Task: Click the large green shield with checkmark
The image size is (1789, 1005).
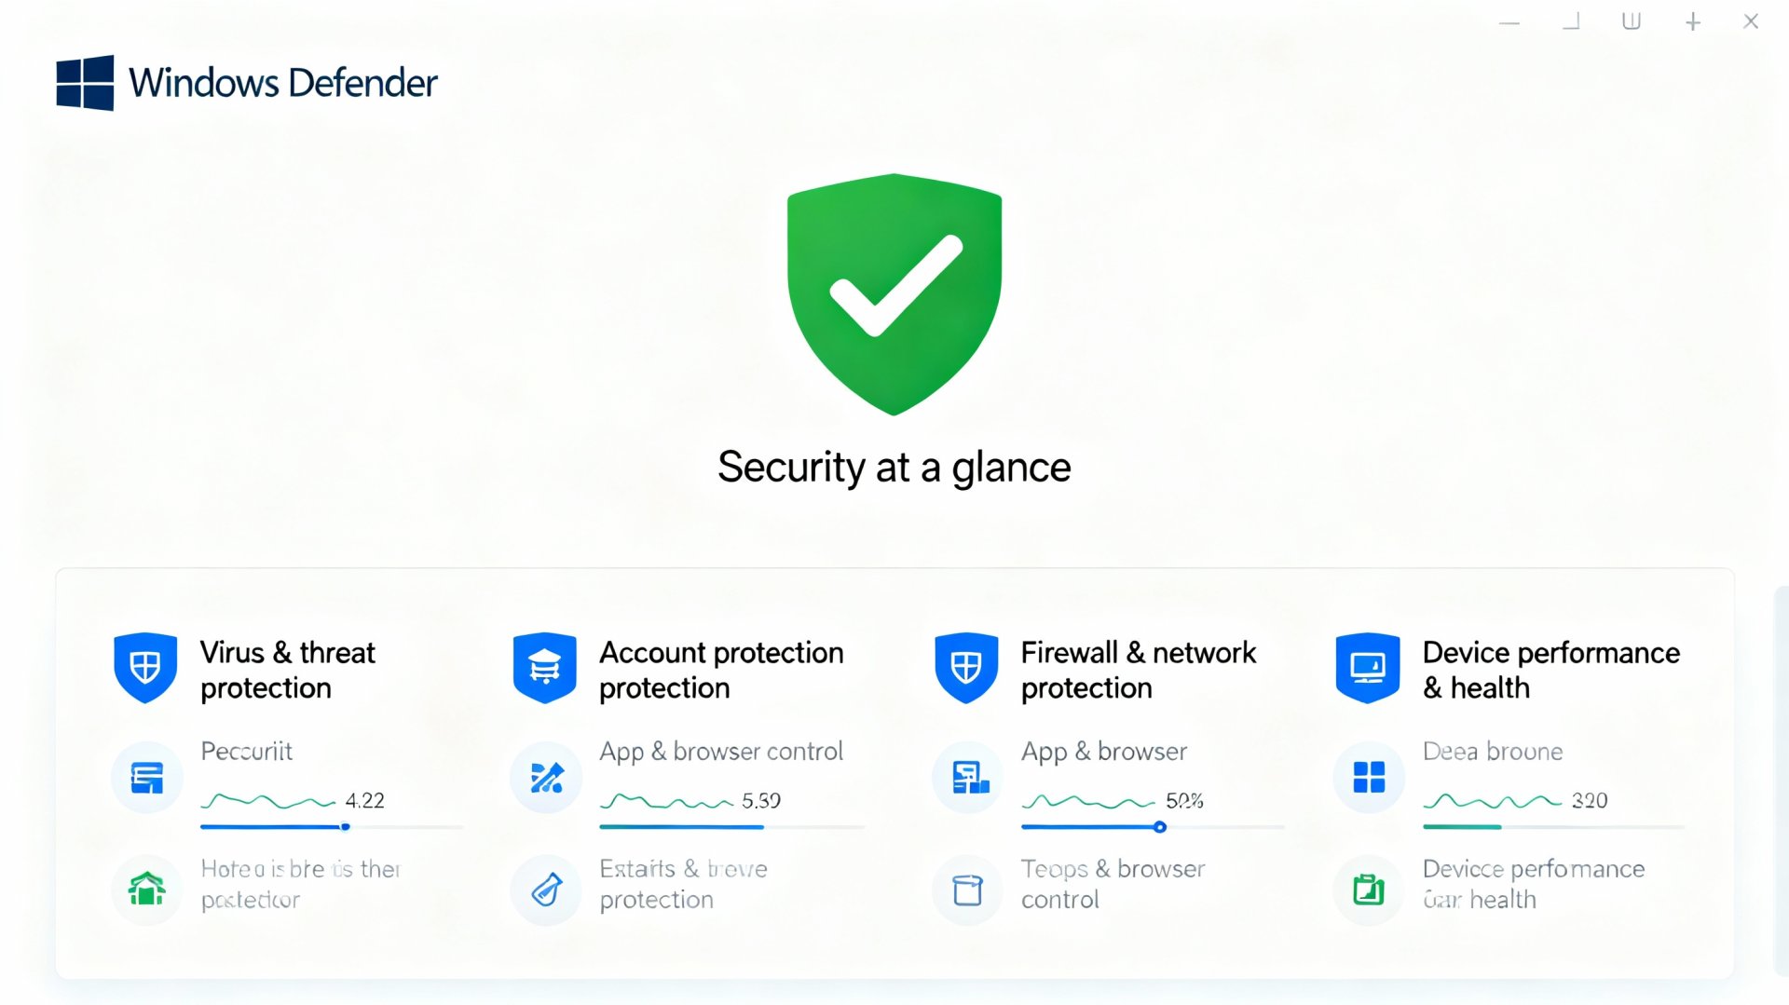Action: pos(894,293)
